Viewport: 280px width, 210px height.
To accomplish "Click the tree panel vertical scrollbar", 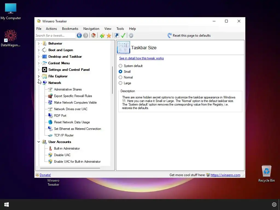I will 112,80.
